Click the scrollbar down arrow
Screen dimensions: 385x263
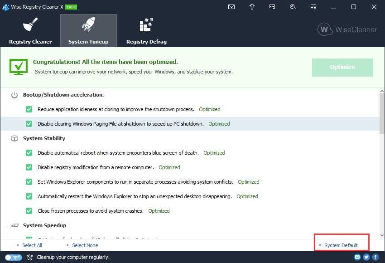pyautogui.click(x=382, y=235)
